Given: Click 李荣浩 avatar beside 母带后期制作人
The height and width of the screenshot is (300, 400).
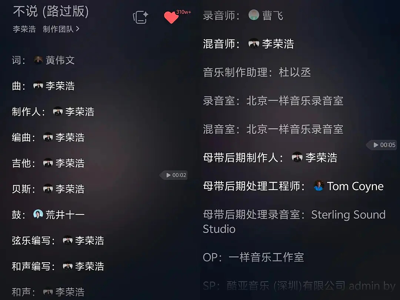Looking at the screenshot, I should pyautogui.click(x=297, y=157).
